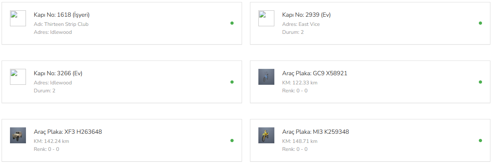
Task: Click the bicycle vehicle icon for GC9 X58921
Action: pos(266,77)
